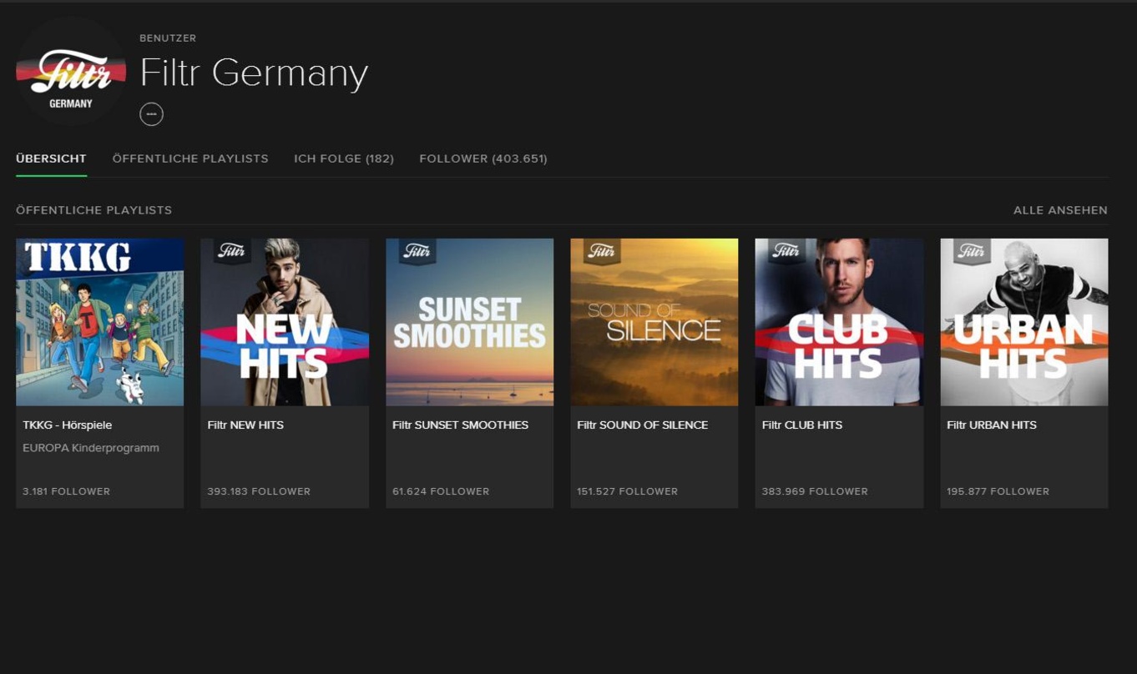
Task: Click the Filtr CLUB HITS title
Action: tap(802, 425)
